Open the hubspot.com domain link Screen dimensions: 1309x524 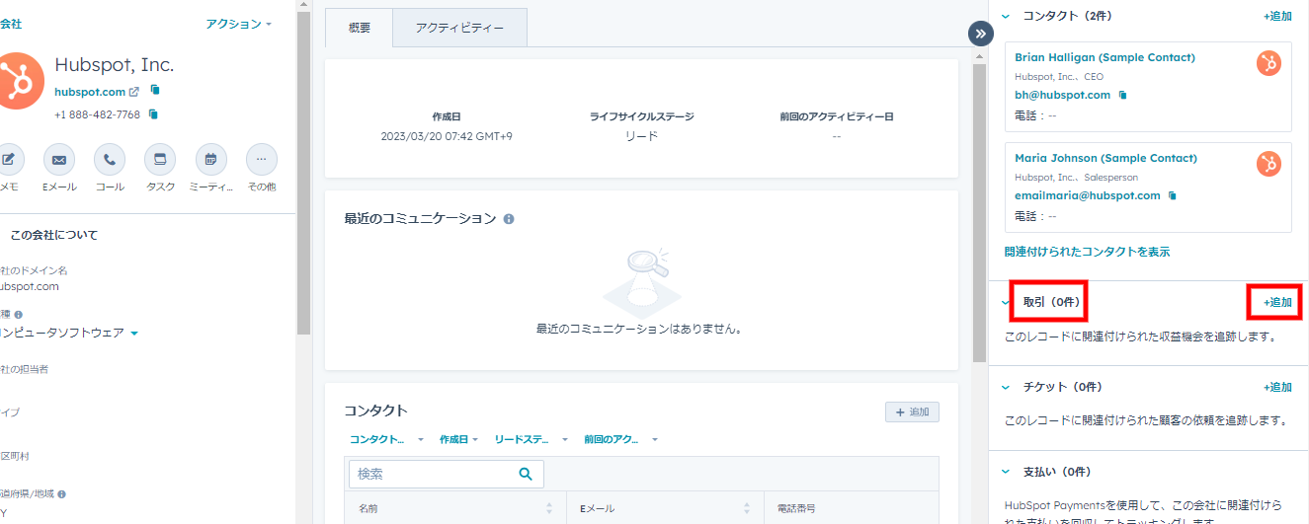pos(90,92)
